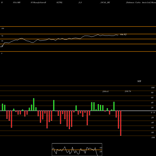The height and width of the screenshot is (156, 156).
Task: Click the tallest green MR histogram bar
Action: pos(34,105)
